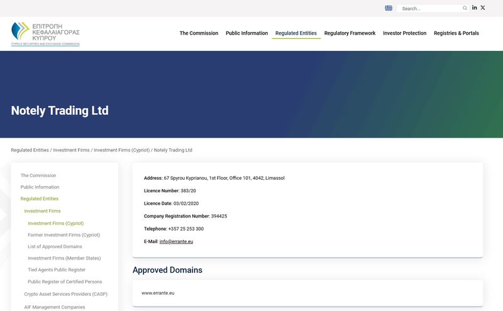Select The Commission in sidebar
Image resolution: width=503 pixels, height=311 pixels.
point(38,175)
